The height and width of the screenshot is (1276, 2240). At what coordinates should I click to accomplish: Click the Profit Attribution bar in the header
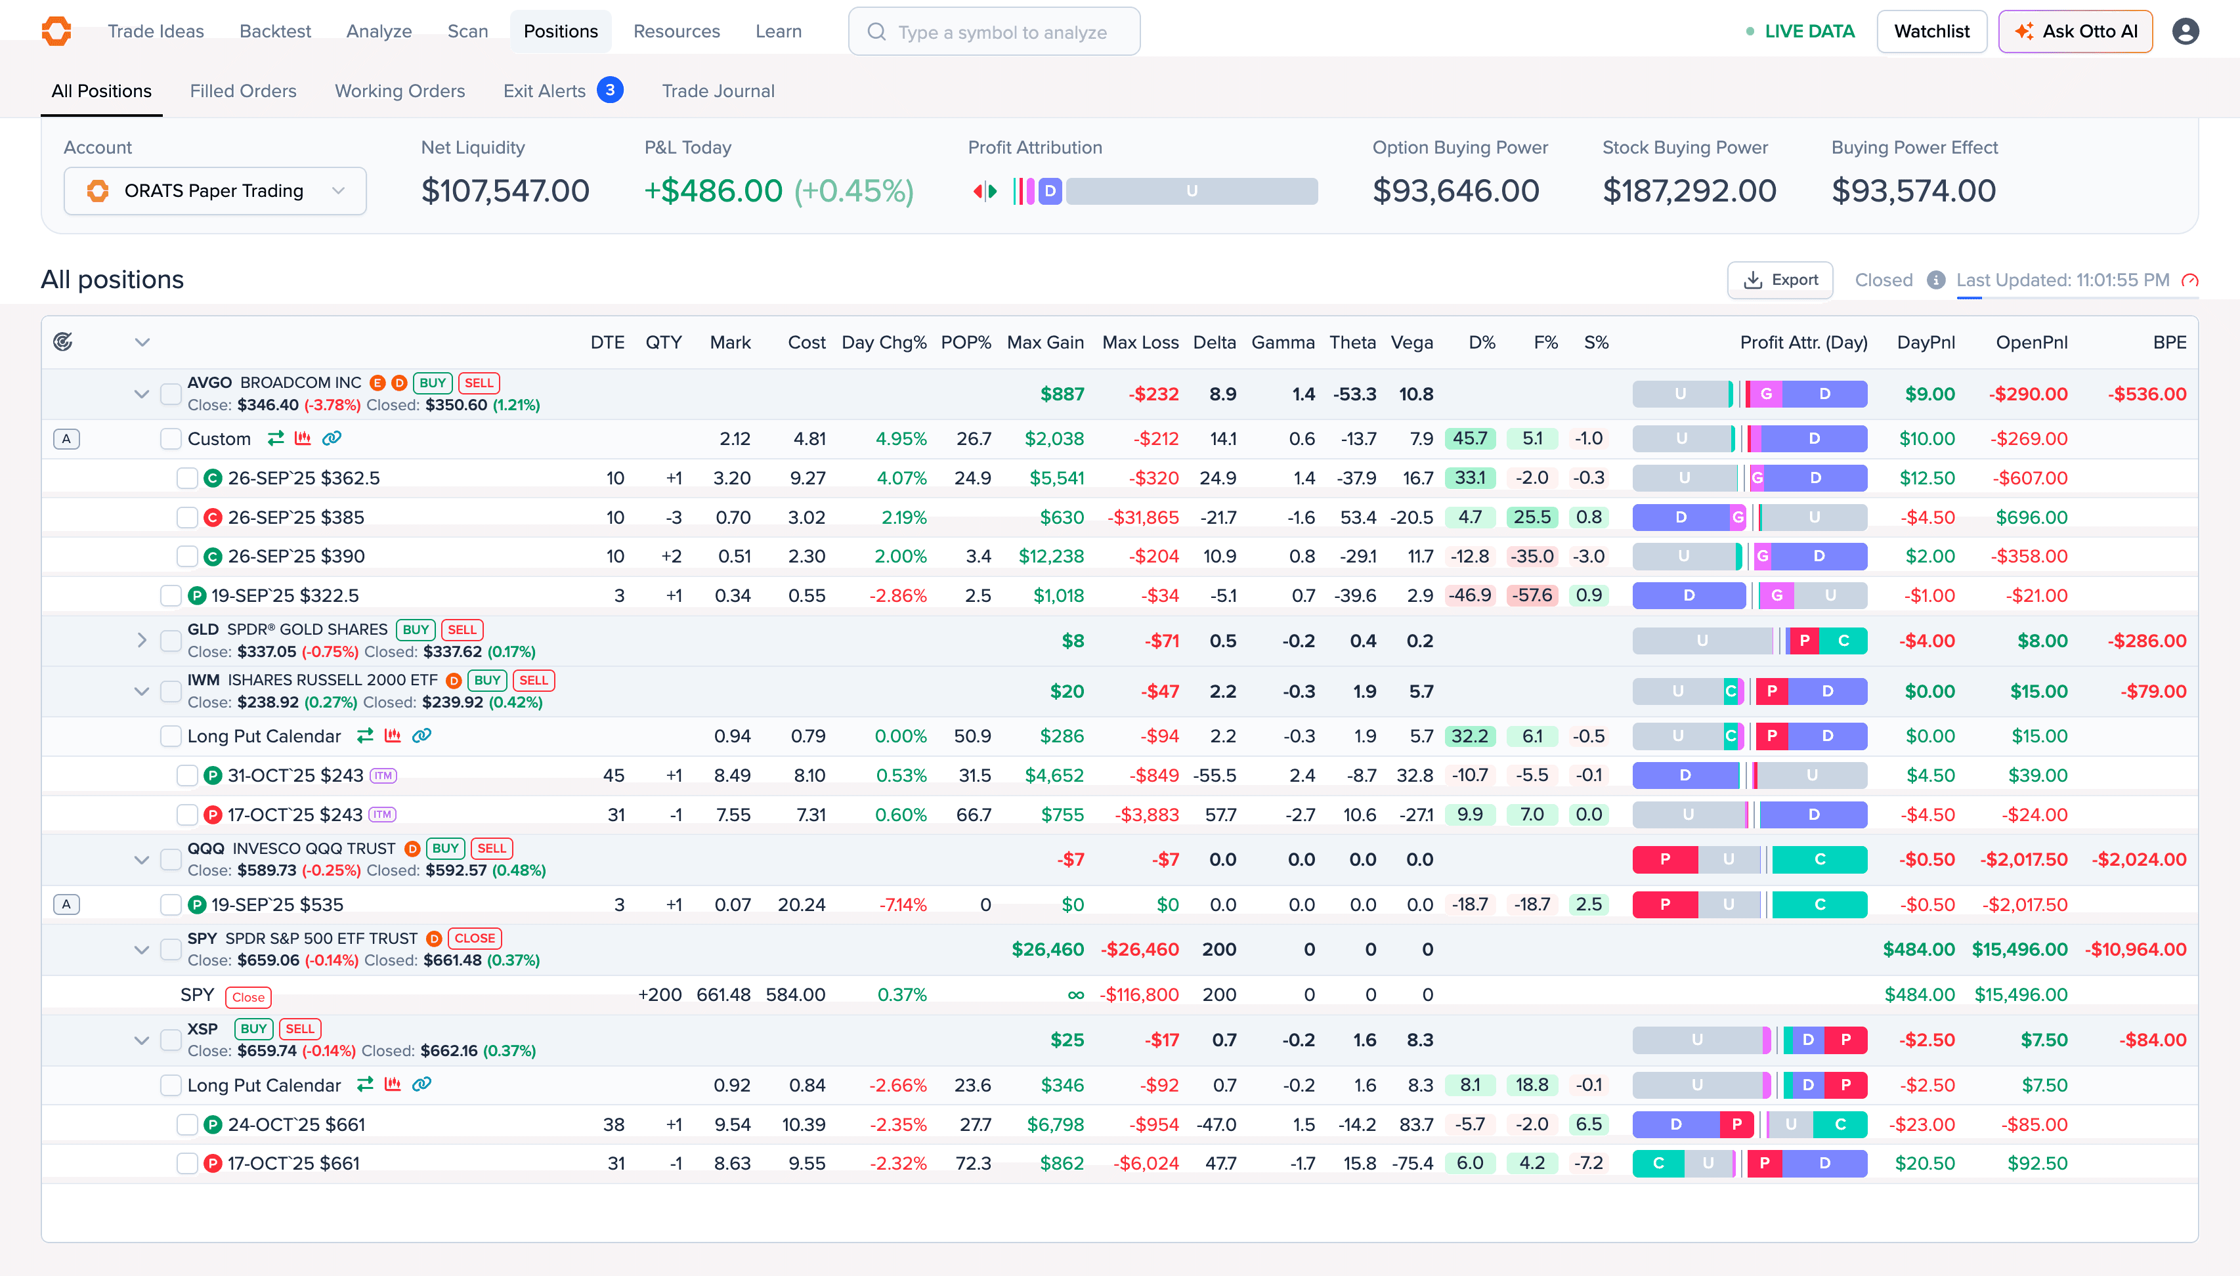coord(1165,190)
